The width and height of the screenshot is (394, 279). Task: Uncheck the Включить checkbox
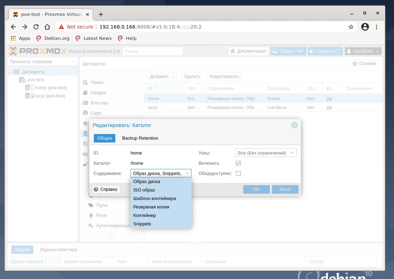[x=238, y=163]
